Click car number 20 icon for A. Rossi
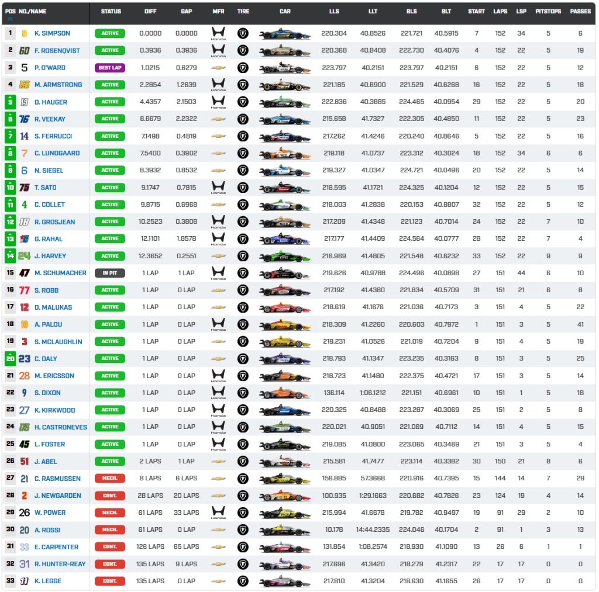 (25, 530)
